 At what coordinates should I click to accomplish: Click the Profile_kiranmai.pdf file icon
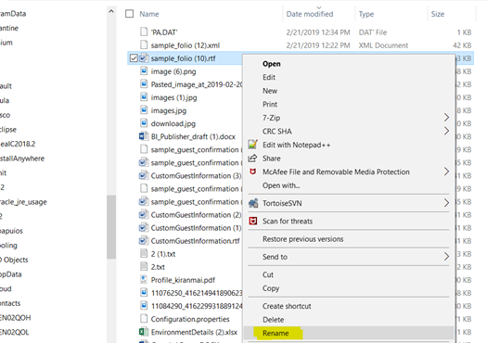point(144,279)
